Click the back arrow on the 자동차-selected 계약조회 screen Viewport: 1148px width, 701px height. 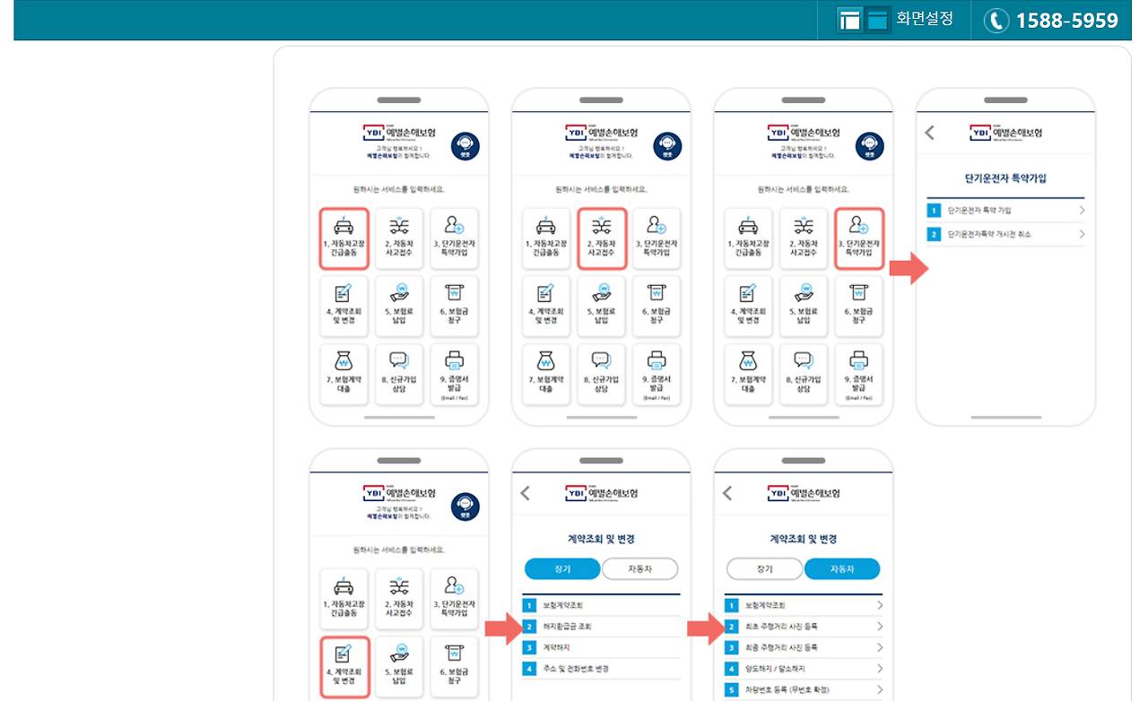point(727,493)
